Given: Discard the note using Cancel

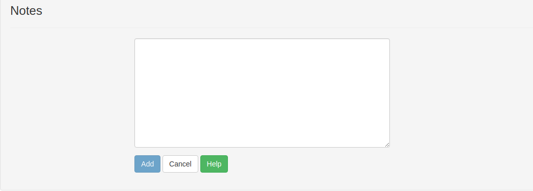Looking at the screenshot, I should 180,164.
